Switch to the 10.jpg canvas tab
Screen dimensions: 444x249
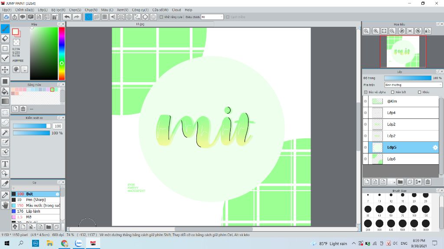click(x=140, y=24)
